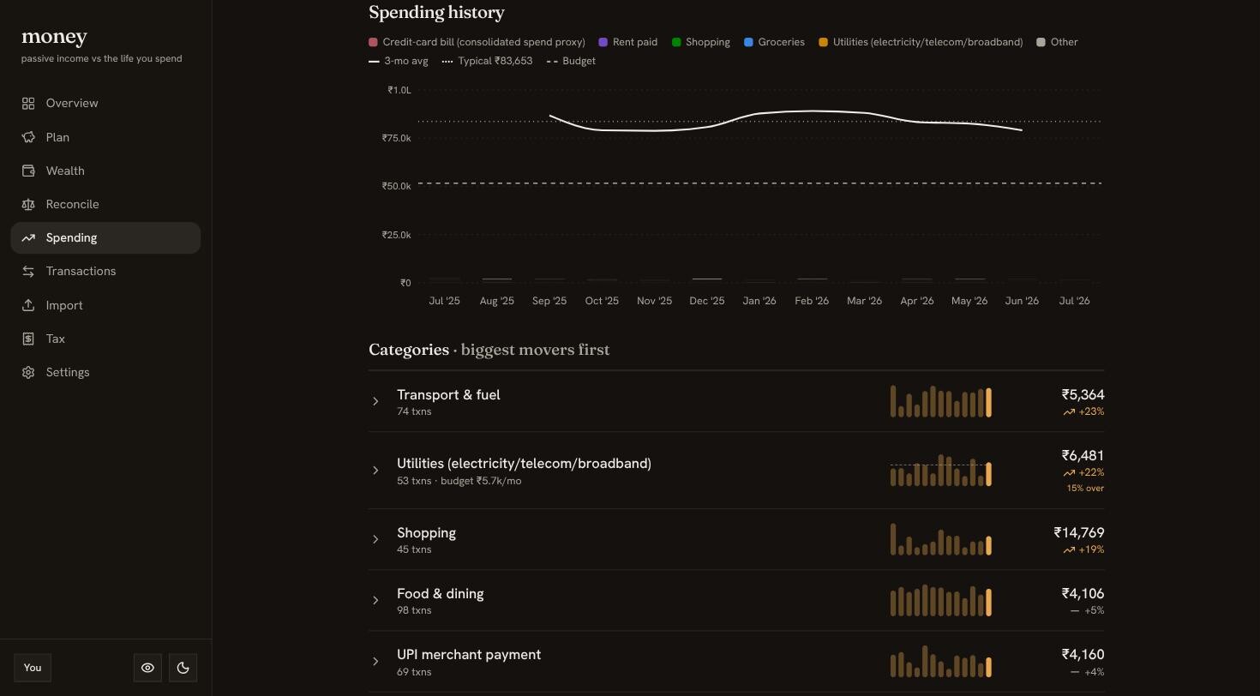
Task: Click the +23% Transport change indicator
Action: pyautogui.click(x=1083, y=412)
